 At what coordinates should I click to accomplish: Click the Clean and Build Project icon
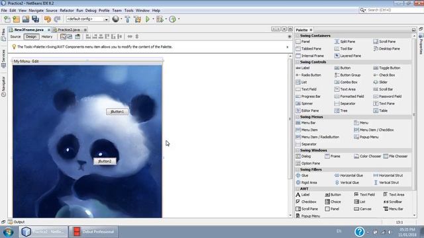point(137,19)
